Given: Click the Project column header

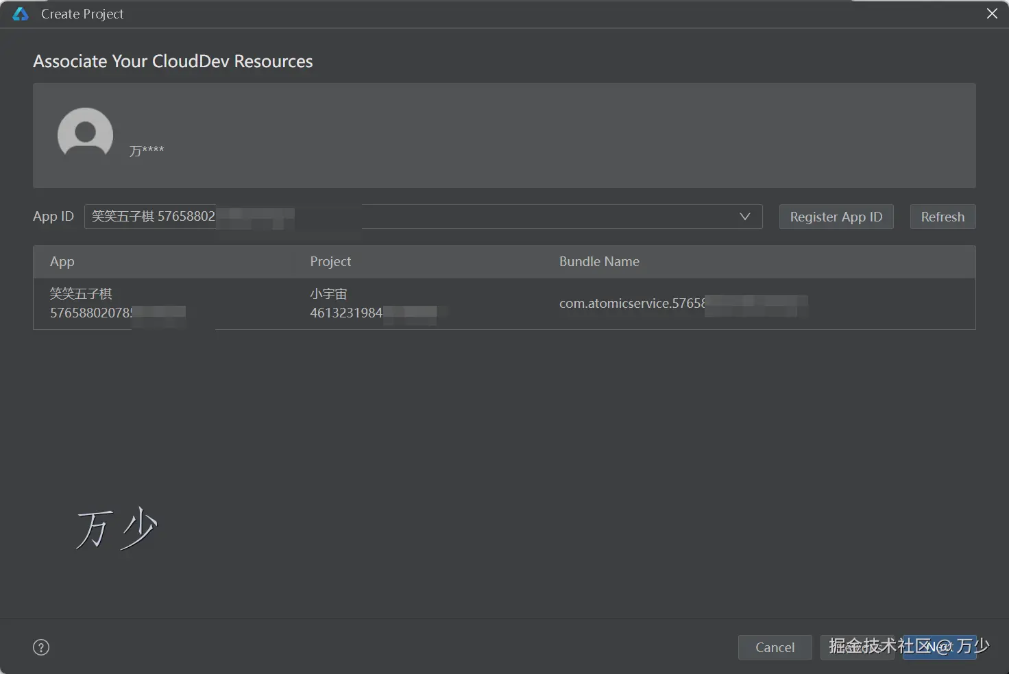Looking at the screenshot, I should pos(330,261).
